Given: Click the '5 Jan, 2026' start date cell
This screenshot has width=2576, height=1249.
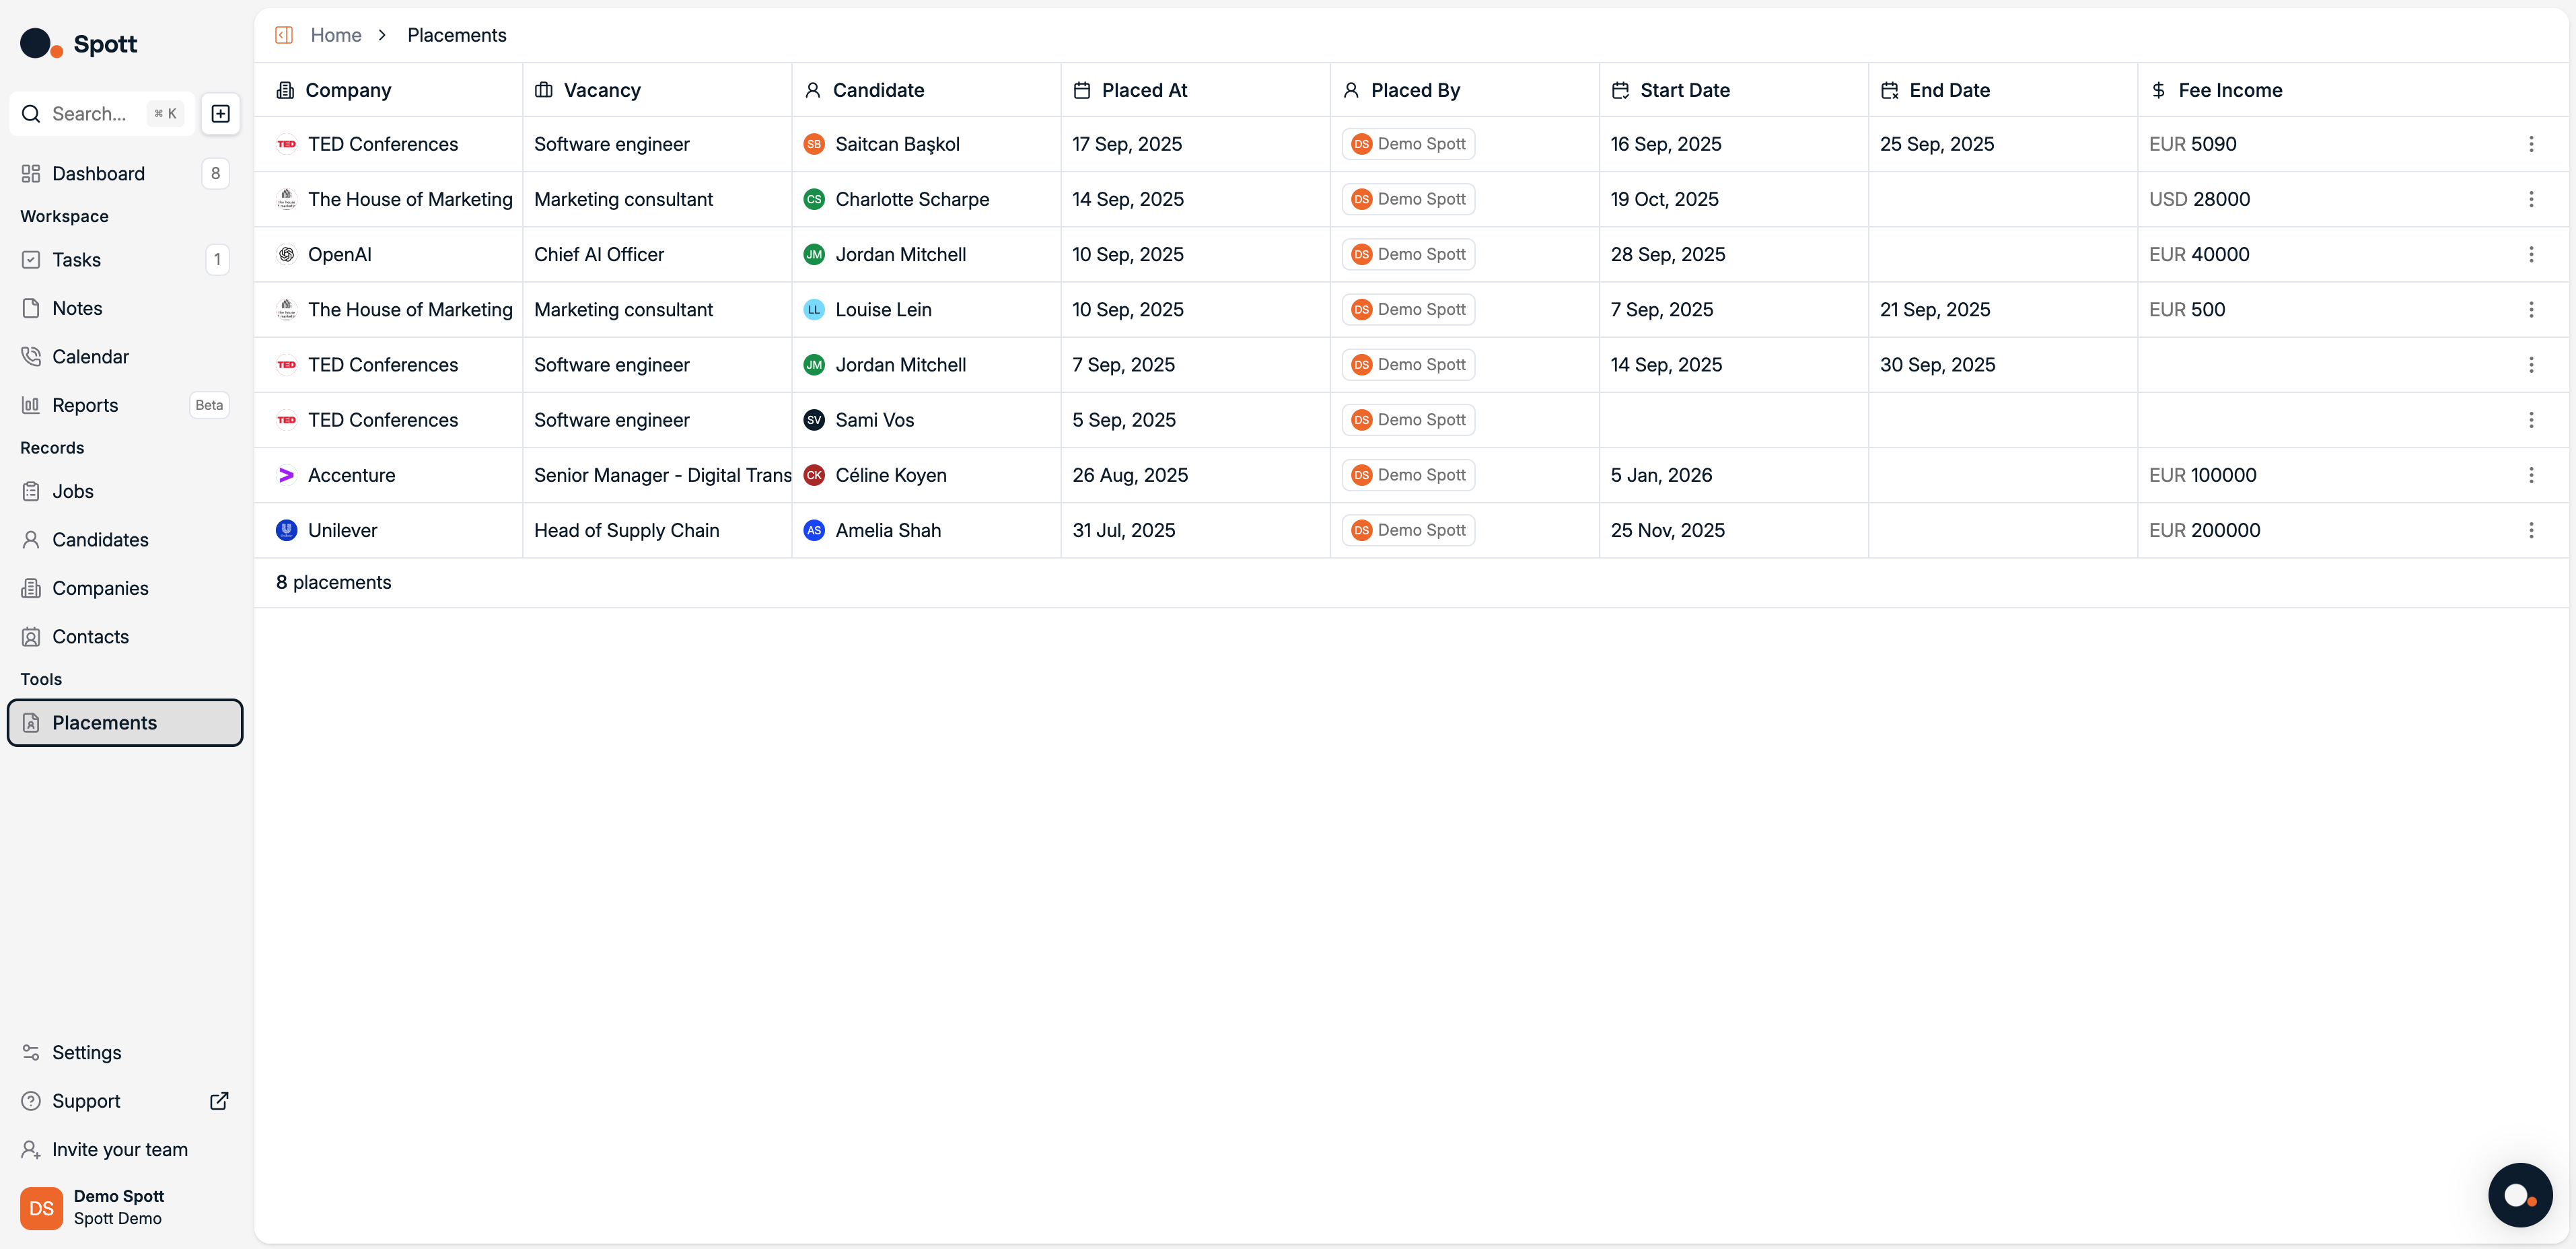Looking at the screenshot, I should [x=1733, y=475].
